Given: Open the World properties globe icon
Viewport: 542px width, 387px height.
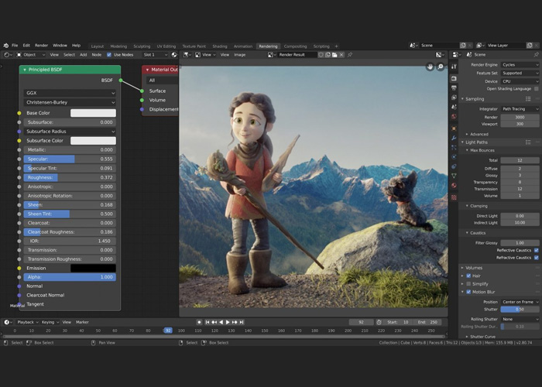Looking at the screenshot, I should pyautogui.click(x=454, y=116).
